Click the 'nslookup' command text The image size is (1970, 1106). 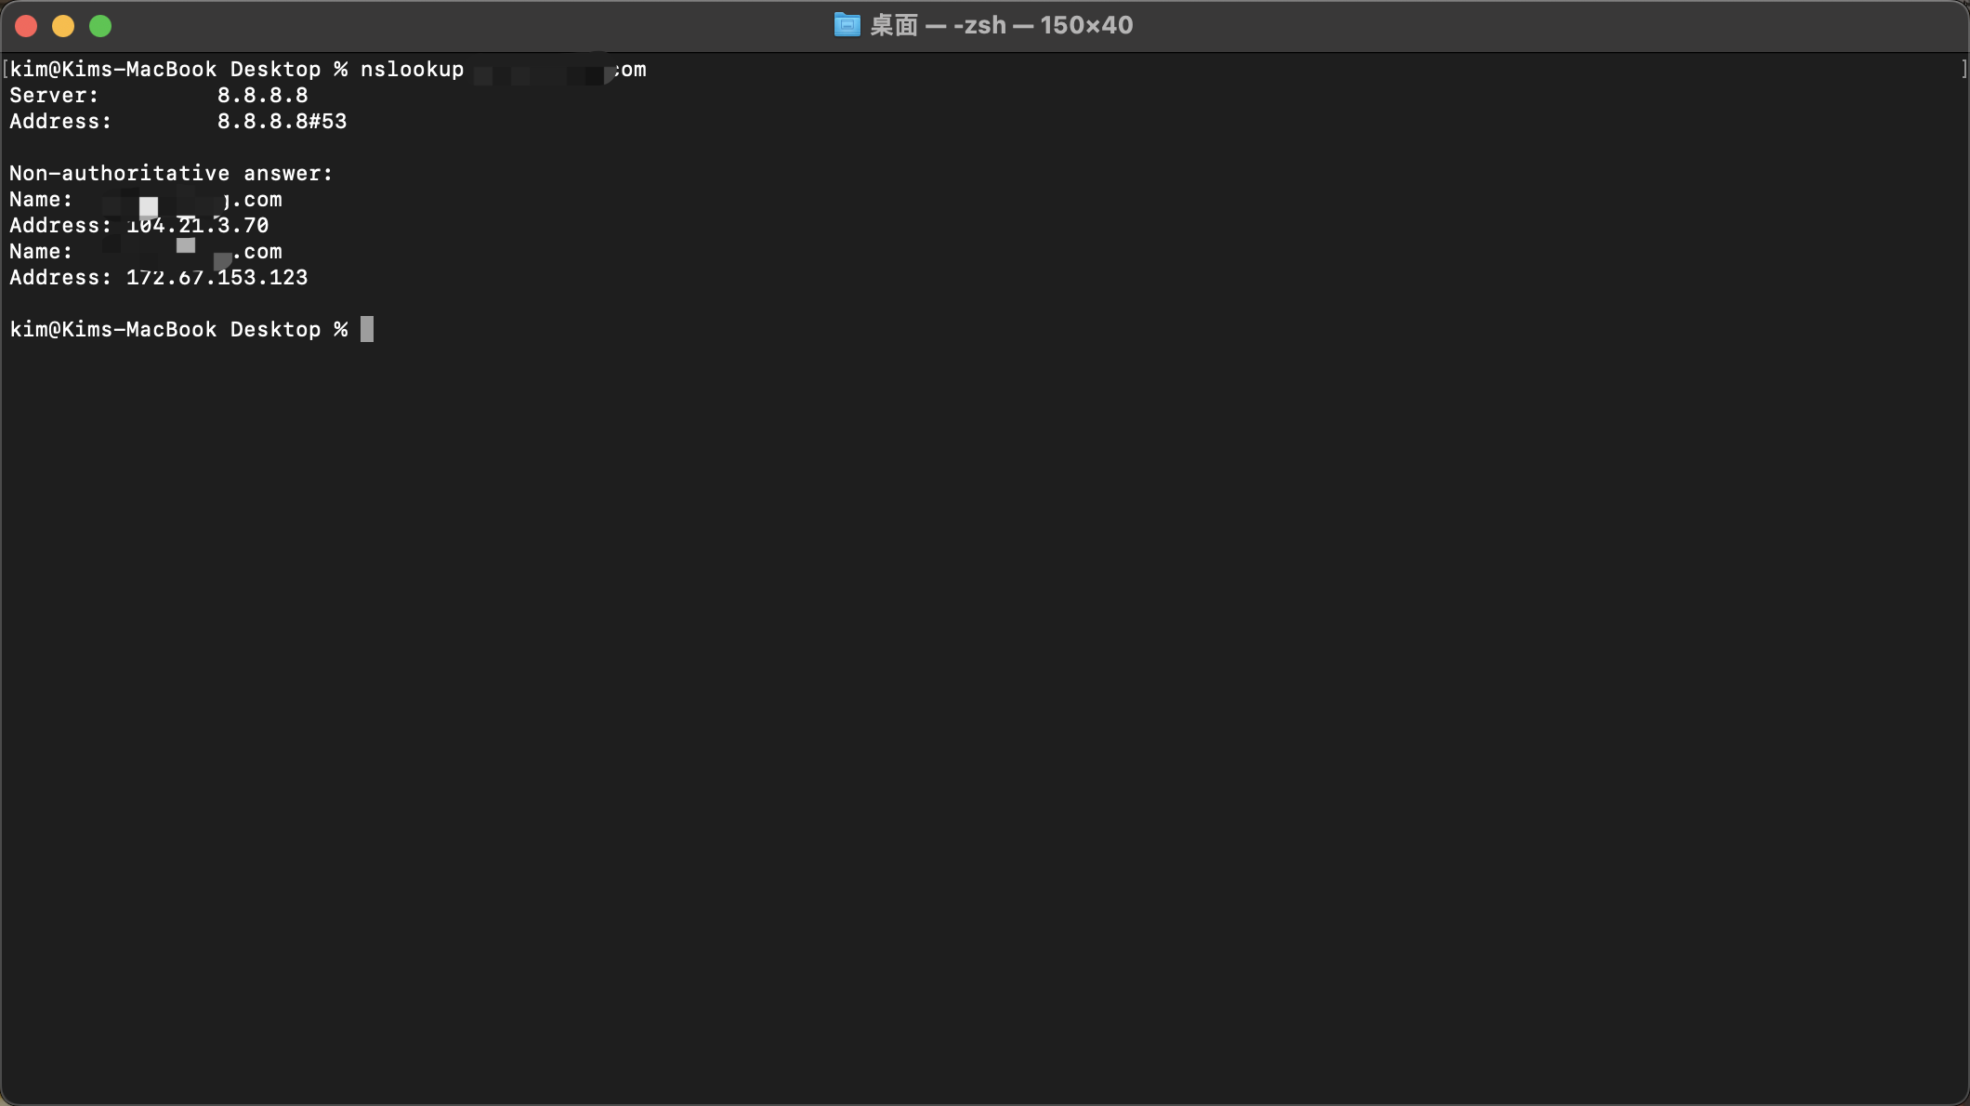point(412,70)
